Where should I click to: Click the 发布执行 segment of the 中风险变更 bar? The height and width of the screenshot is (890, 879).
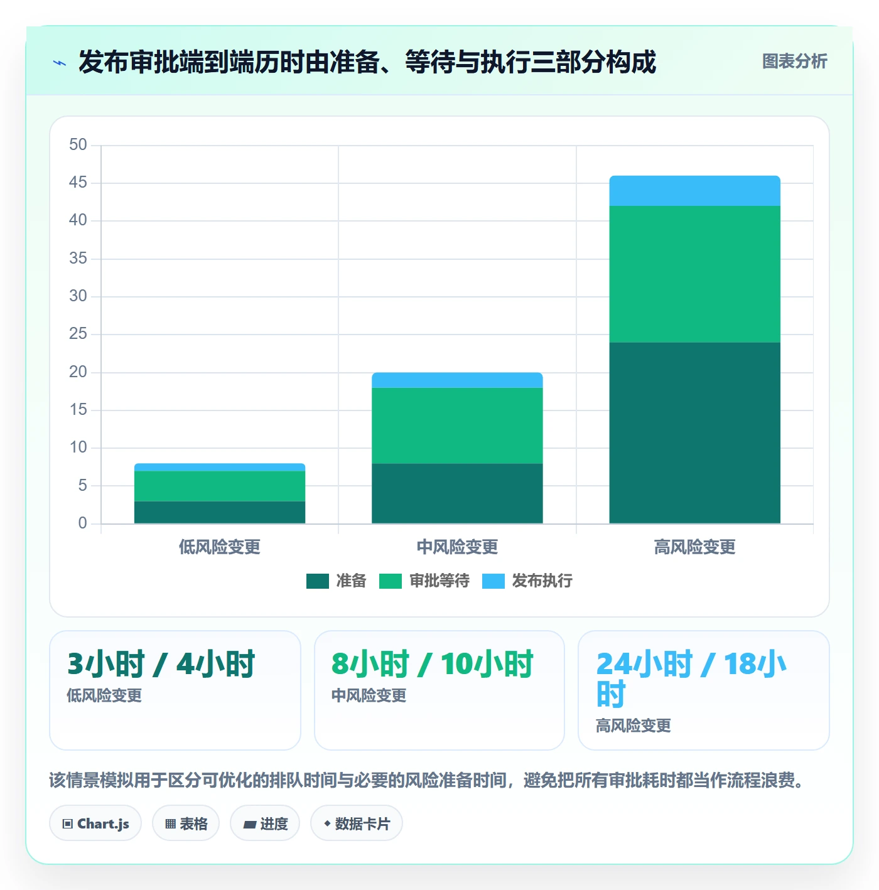point(457,380)
